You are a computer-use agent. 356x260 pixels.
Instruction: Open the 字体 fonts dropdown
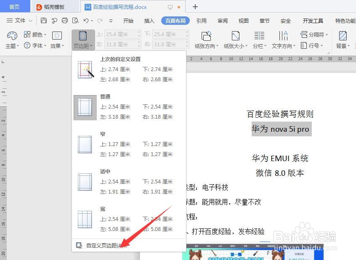tap(35, 45)
